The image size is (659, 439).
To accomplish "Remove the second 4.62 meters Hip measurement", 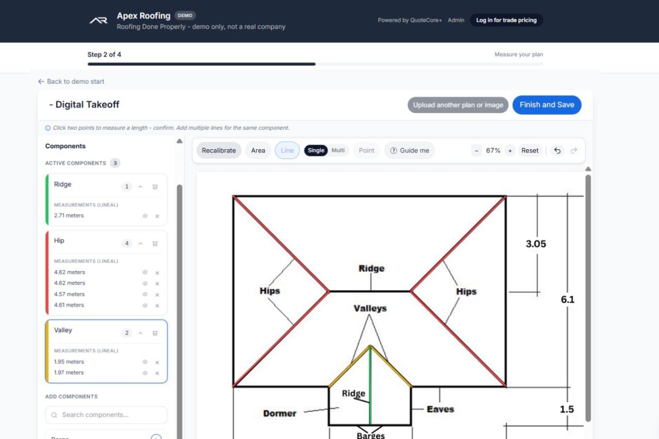I will (x=157, y=284).
